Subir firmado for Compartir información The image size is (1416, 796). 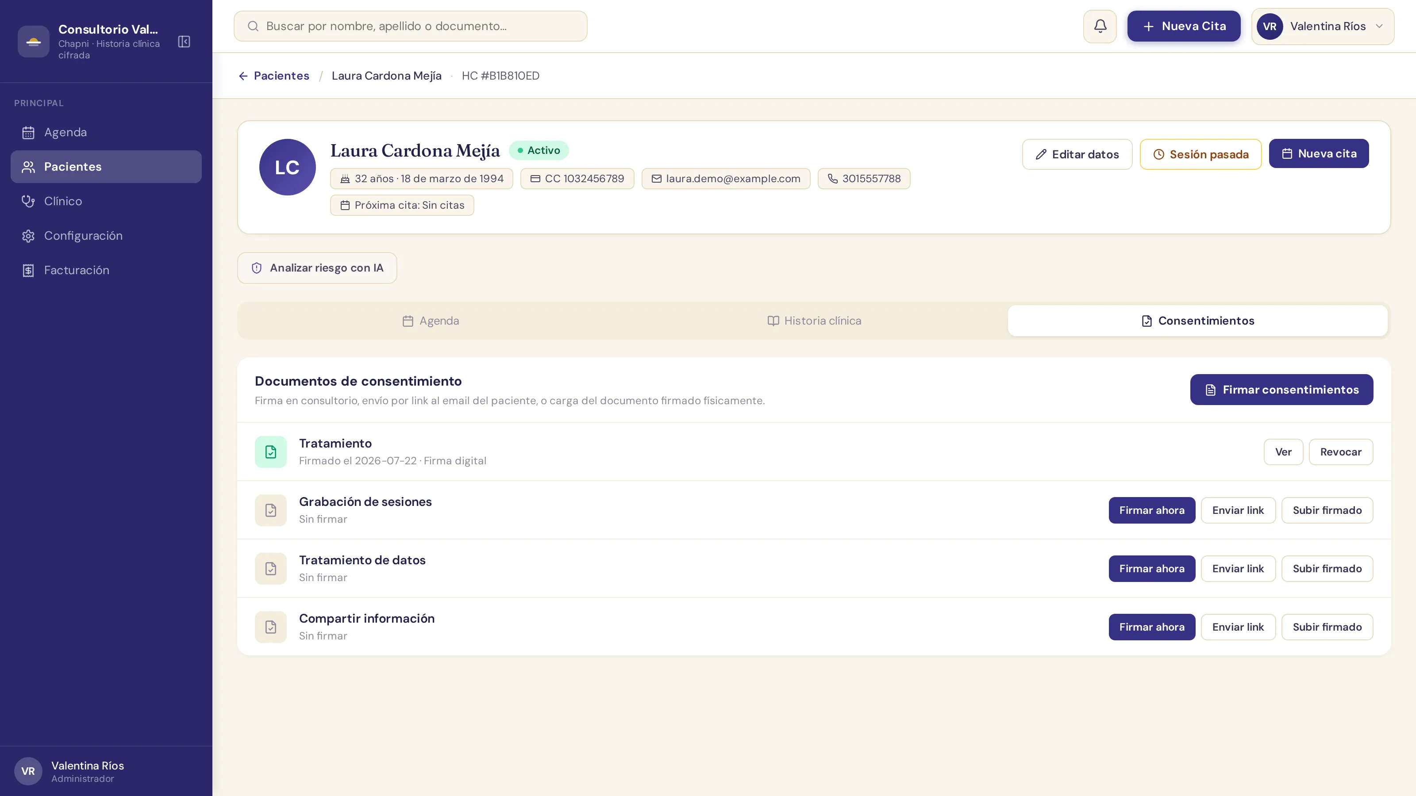coord(1327,627)
